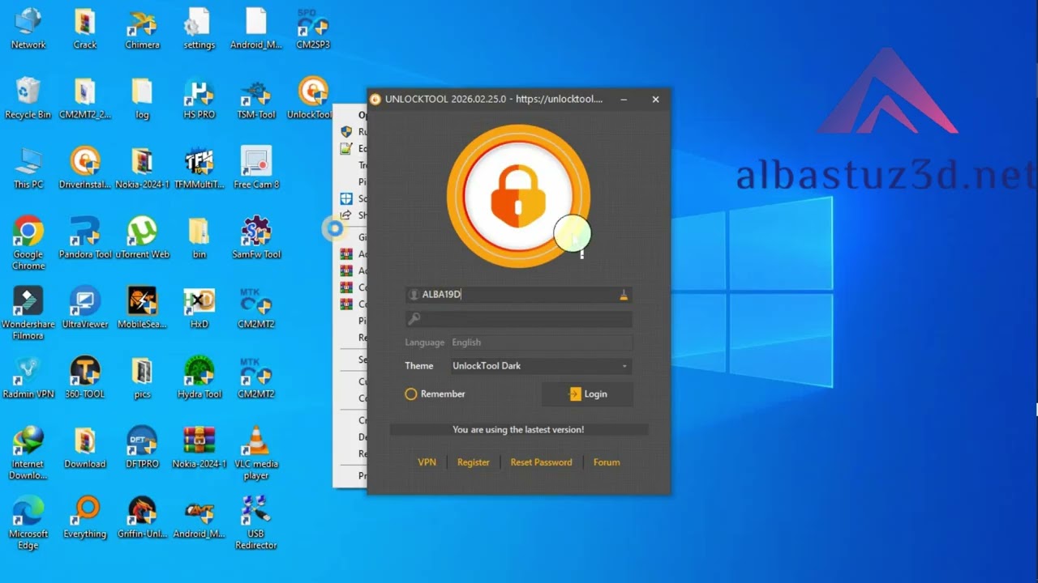Screen dimensions: 1038x583
Task: Open the Crack folder icon
Action: coord(85,28)
